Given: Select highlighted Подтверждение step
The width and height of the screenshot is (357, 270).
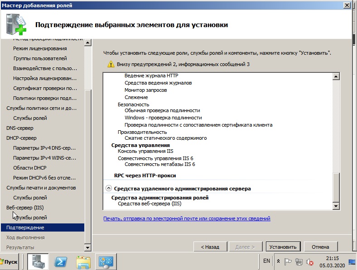Looking at the screenshot, I should (43, 227).
